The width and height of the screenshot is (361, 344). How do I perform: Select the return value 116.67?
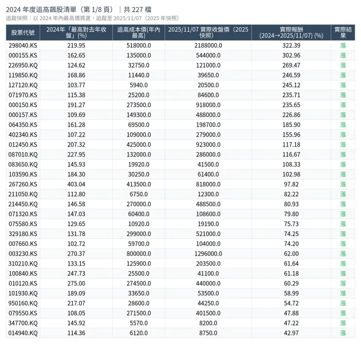(x=291, y=154)
